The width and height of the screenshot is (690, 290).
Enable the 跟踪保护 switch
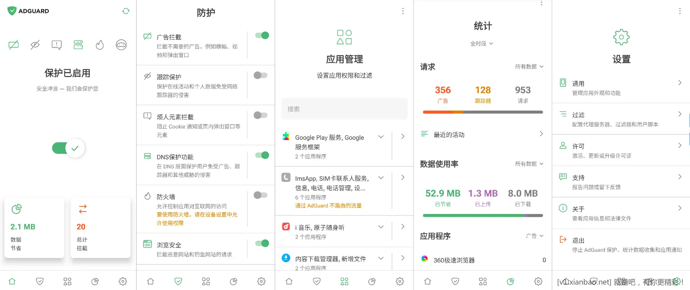(x=260, y=75)
